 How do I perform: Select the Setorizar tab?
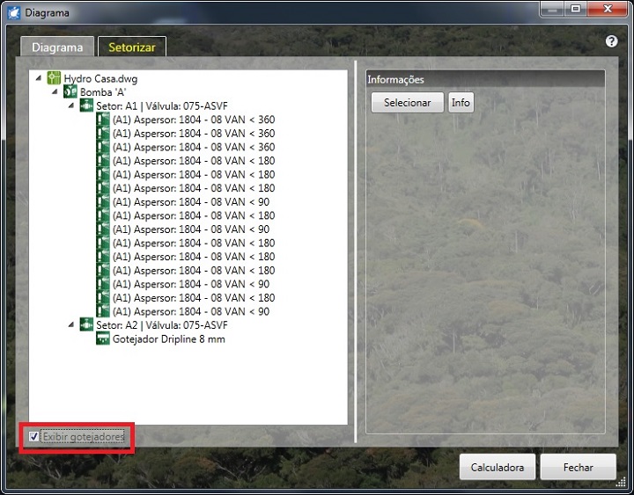(x=131, y=47)
